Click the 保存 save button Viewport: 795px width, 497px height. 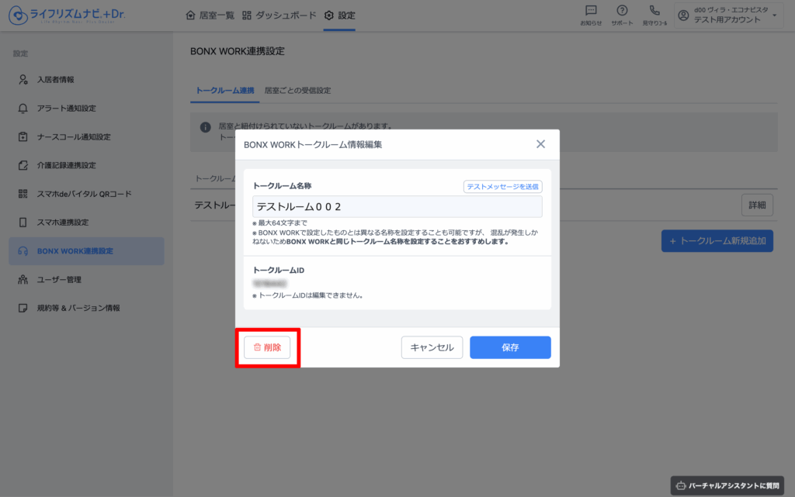[x=510, y=347]
